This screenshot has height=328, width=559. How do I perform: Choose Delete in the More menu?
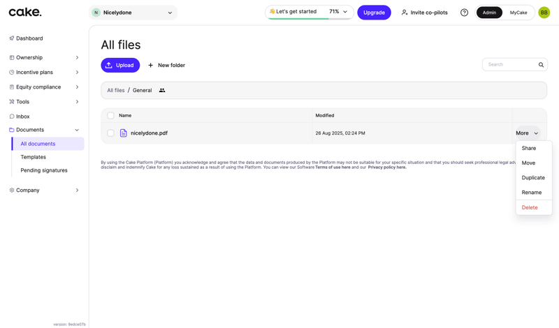tap(530, 207)
